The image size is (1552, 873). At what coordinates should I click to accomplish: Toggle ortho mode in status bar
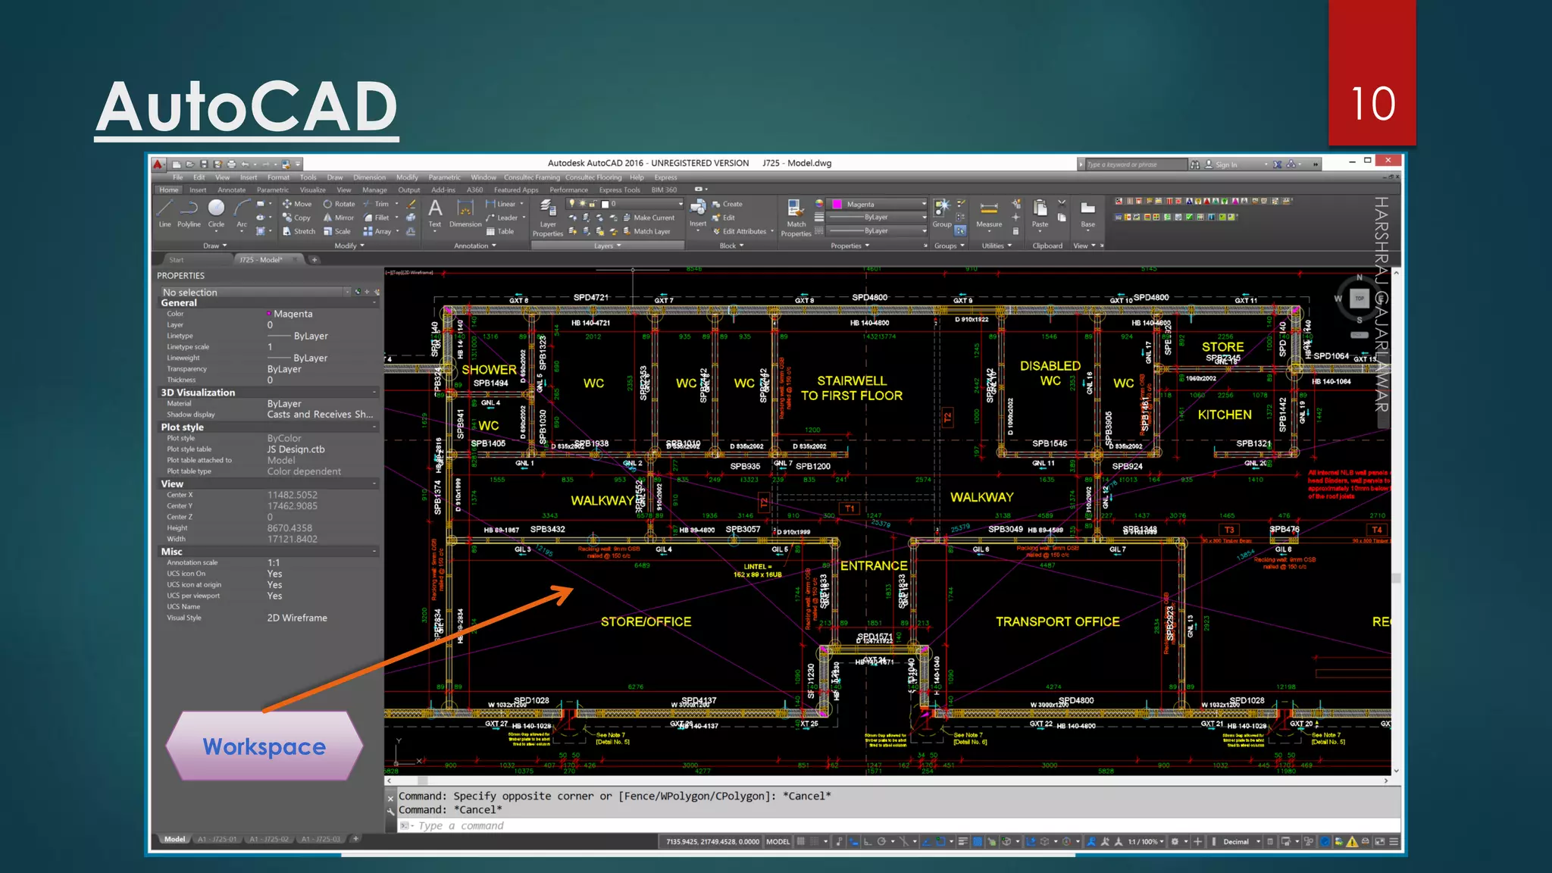[x=868, y=841]
